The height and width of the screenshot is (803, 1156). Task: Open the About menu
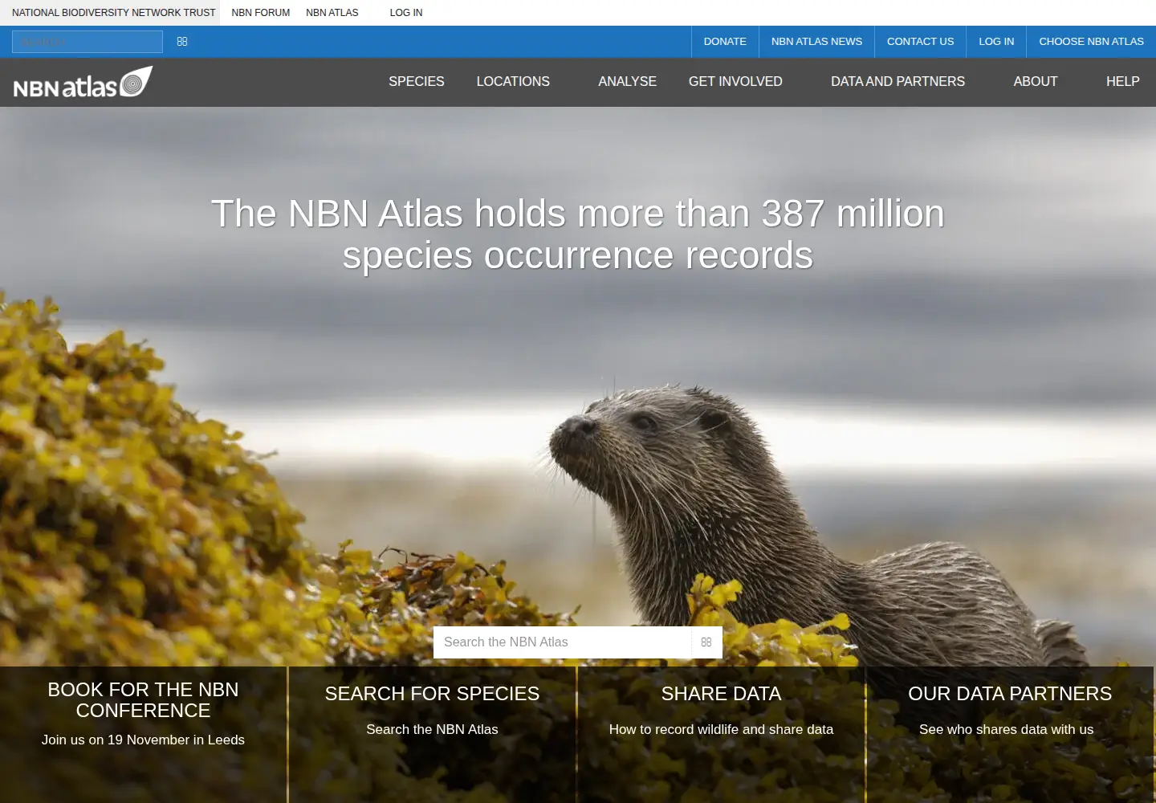coord(1035,82)
